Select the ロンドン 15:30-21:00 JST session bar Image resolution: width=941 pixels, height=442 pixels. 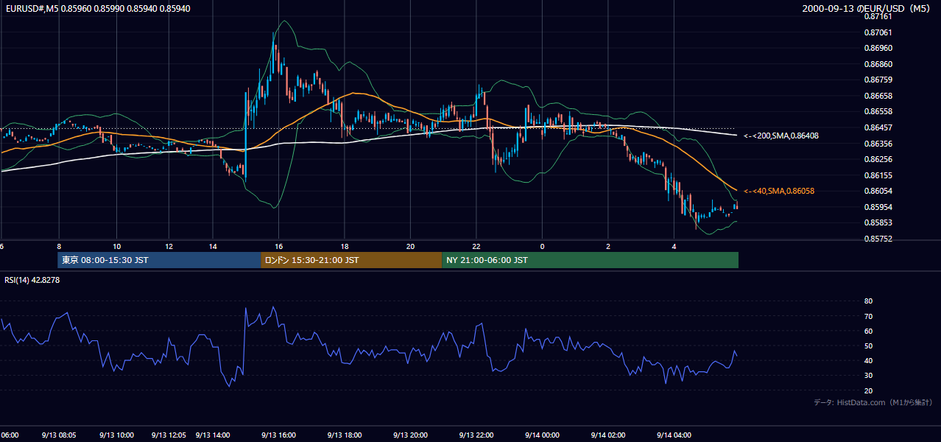351,260
